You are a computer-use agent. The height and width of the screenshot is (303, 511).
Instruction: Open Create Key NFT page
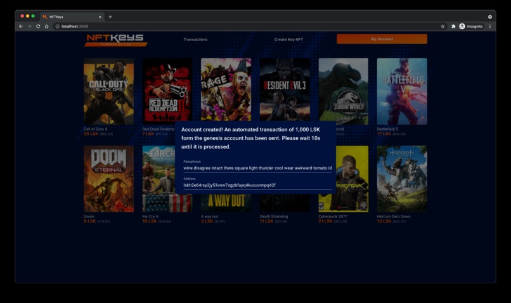pyautogui.click(x=288, y=39)
